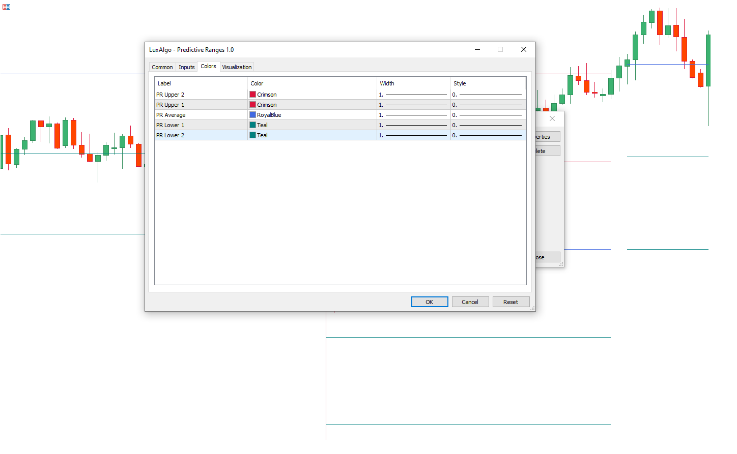This screenshot has height=454, width=737.
Task: Open the line style selector for PR Lower 1
Action: pos(488,125)
